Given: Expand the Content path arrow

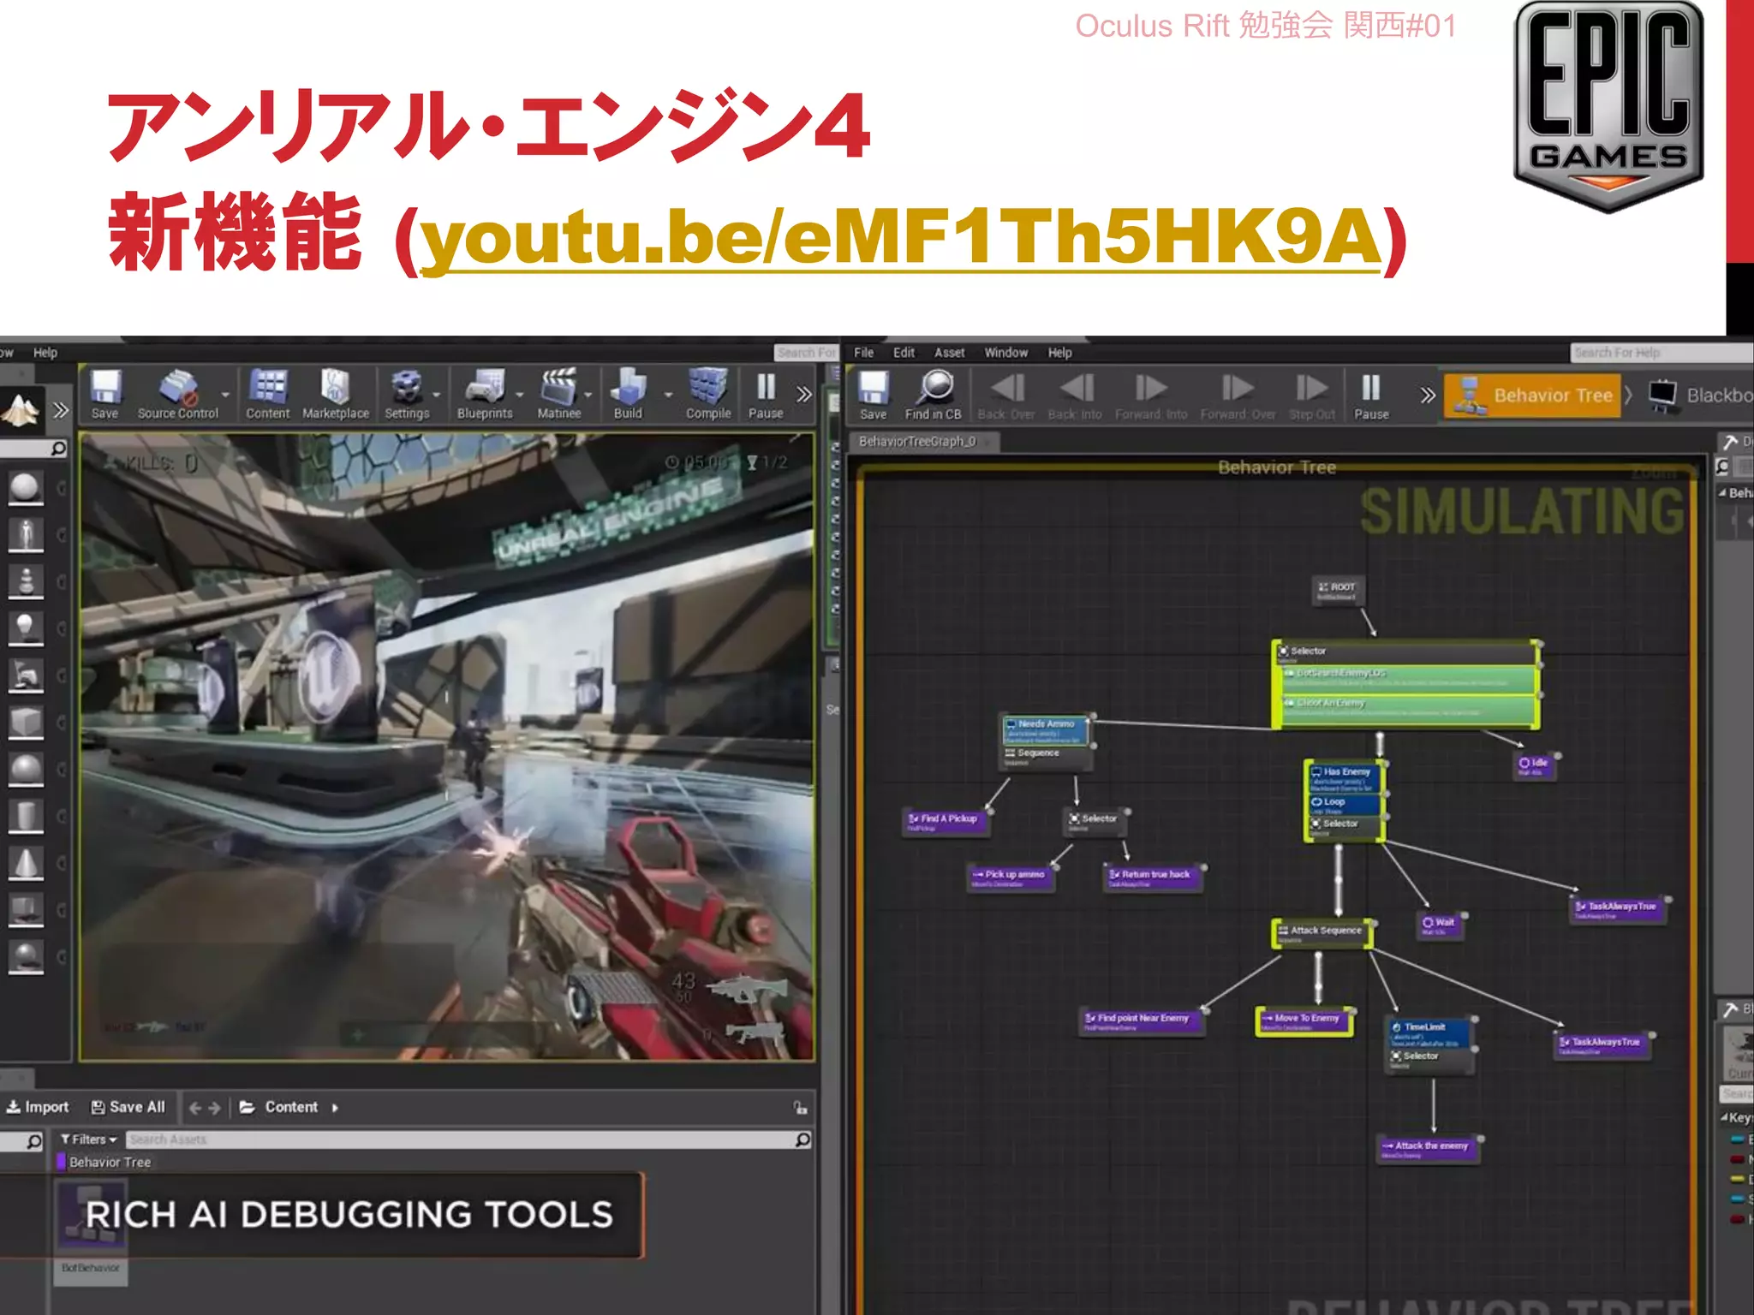Looking at the screenshot, I should [x=335, y=1108].
